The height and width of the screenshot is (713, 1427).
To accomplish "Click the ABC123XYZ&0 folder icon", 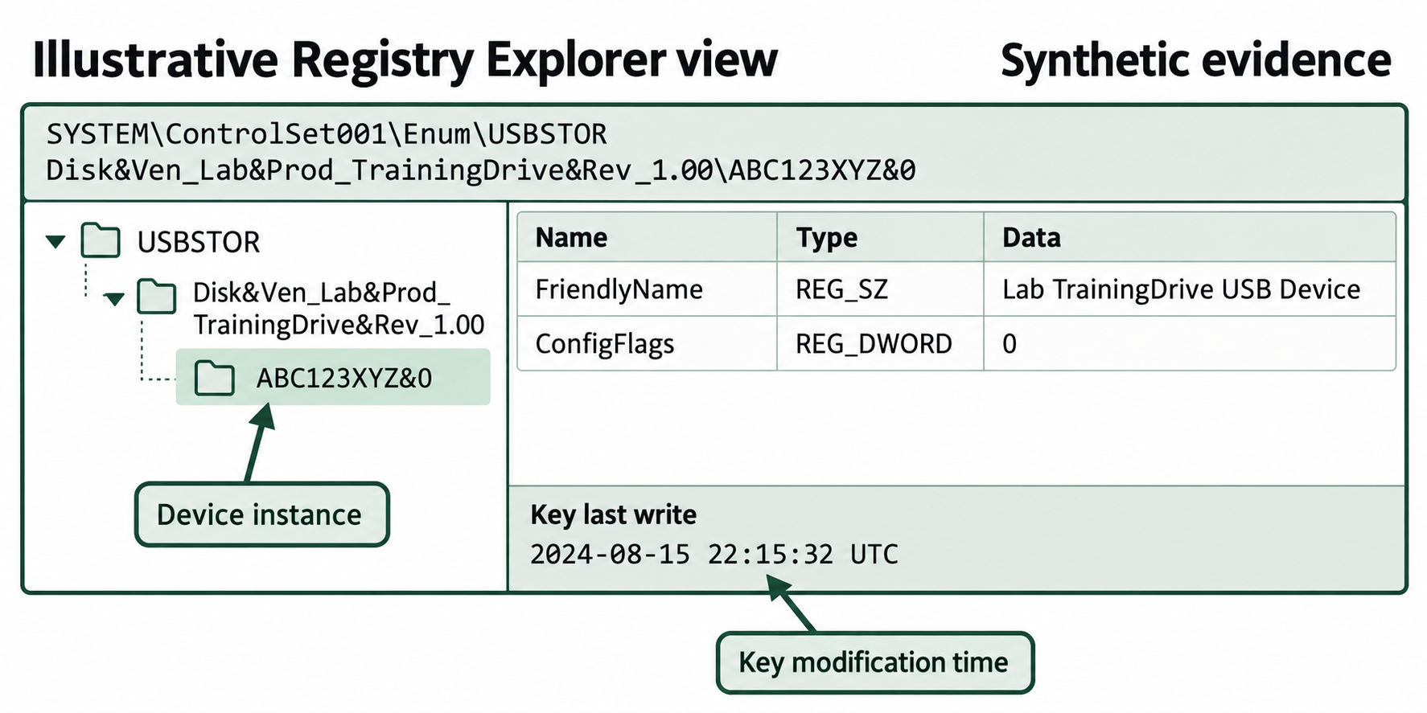I will click(x=215, y=378).
